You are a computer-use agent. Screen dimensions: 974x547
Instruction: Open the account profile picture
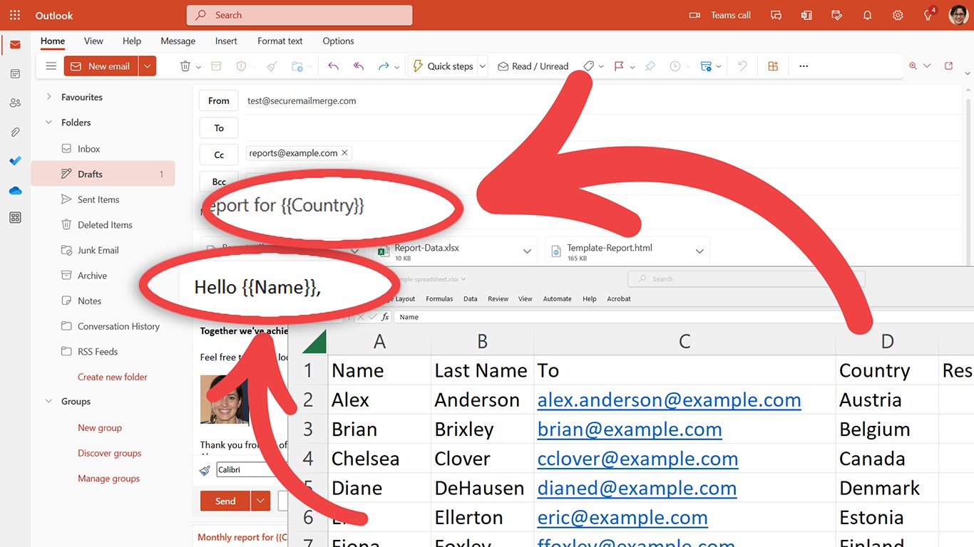tap(958, 15)
